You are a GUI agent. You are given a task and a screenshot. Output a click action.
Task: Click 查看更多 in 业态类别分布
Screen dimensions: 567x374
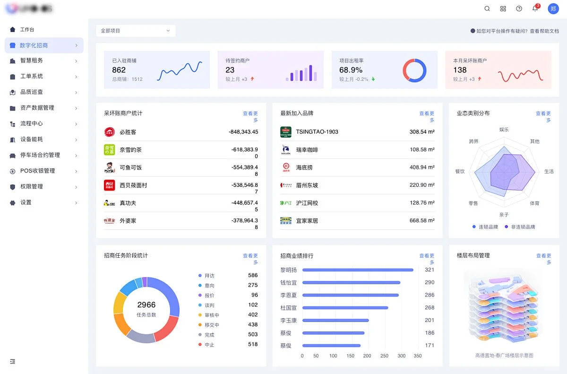pos(543,117)
